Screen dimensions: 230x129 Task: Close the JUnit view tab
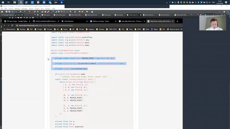pyautogui.click(x=22, y=15)
